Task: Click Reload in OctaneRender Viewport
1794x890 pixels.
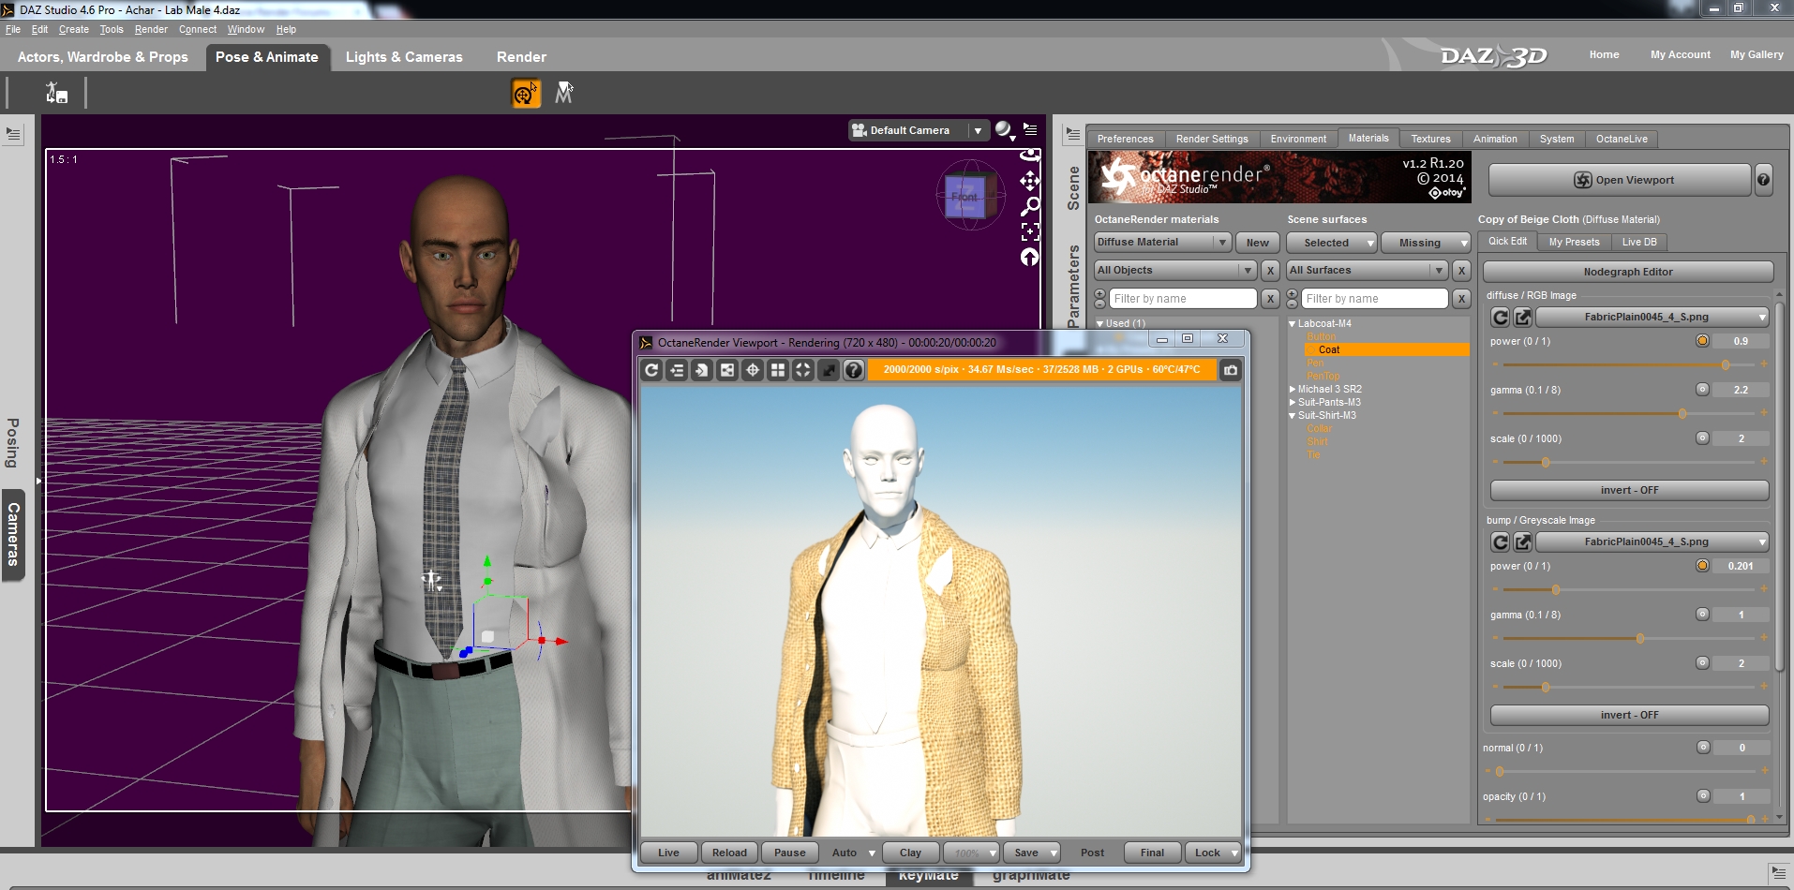Action: (729, 853)
